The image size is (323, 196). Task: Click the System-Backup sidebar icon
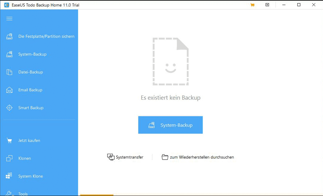pyautogui.click(x=9, y=54)
